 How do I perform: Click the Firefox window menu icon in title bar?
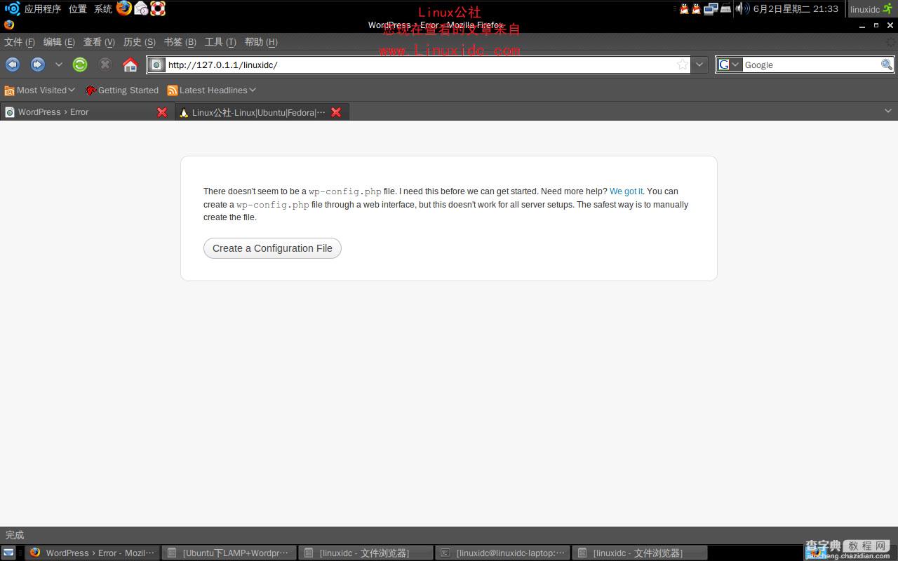pyautogui.click(x=8, y=25)
